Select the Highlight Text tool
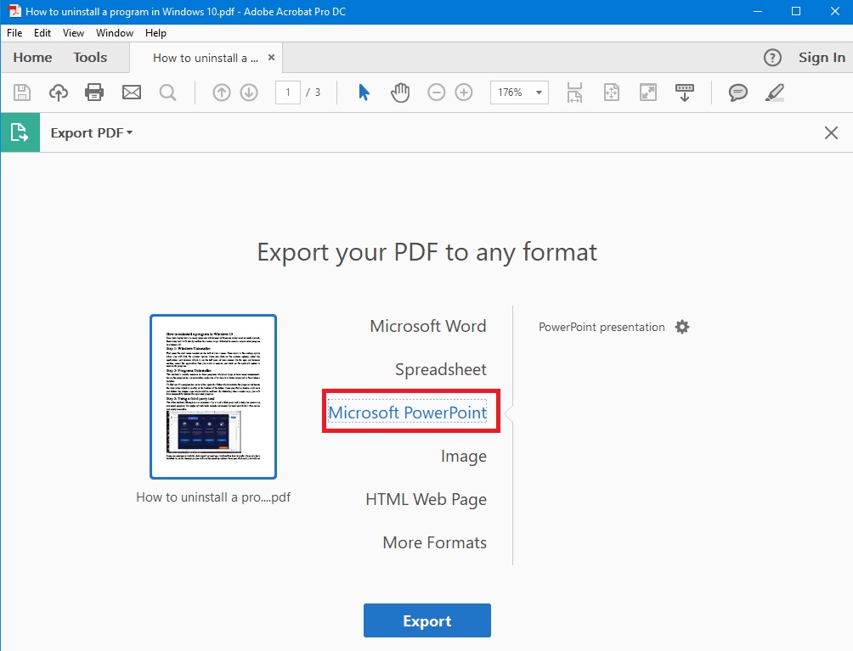 pos(774,93)
